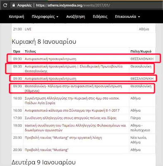The width and height of the screenshot is (163, 166).
Task: Click the Πόλη/Χωριό column header
Action: click(141, 51)
